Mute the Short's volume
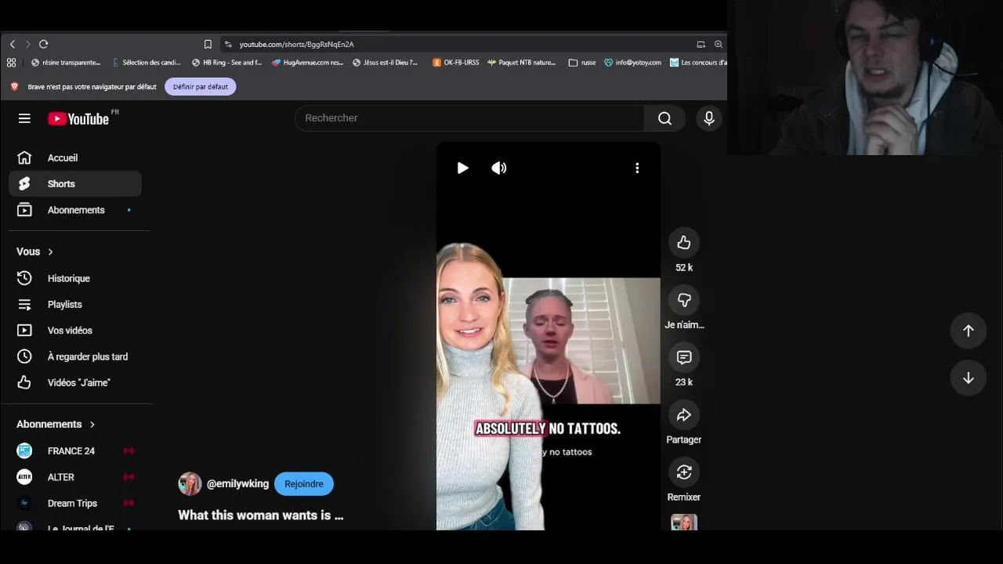Image resolution: width=1003 pixels, height=564 pixels. [x=499, y=168]
